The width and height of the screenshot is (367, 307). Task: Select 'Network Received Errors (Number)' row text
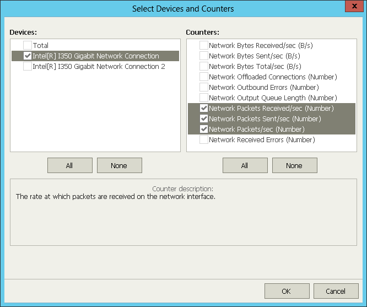262,140
